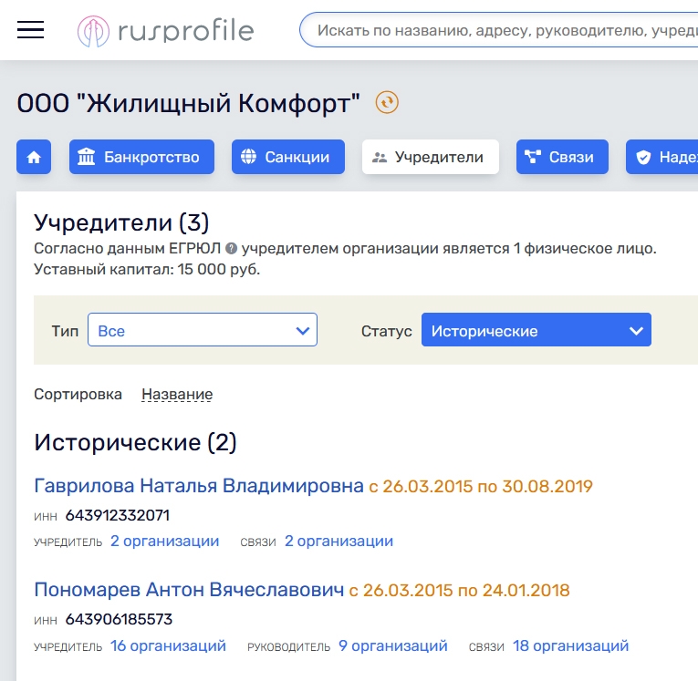Click date range ending 24.01.2018
The image size is (698, 681).
tap(459, 591)
